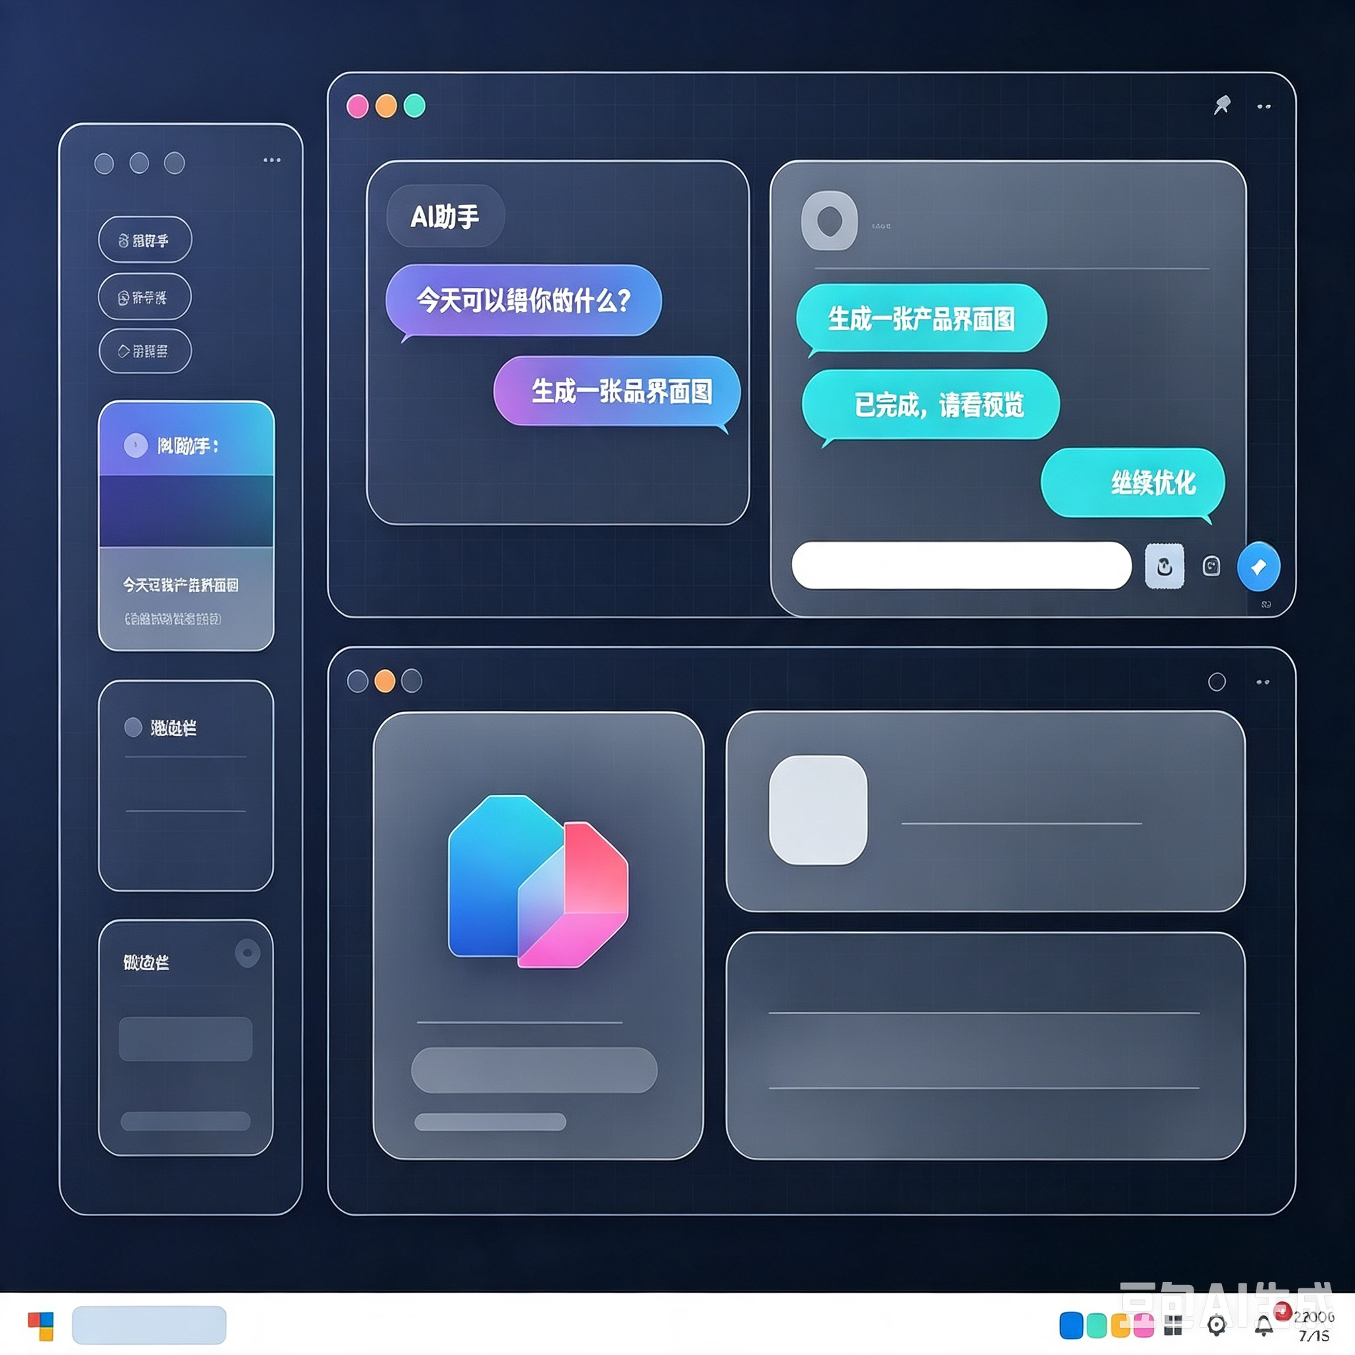Viewport: 1355px width, 1355px height.
Task: Click the 继续优化 teal button
Action: point(1133,482)
